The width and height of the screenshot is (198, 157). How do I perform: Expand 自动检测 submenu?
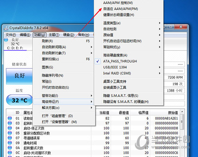click(129, 29)
